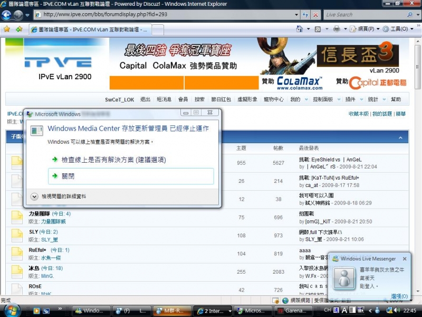Screen dimensions: 422x317
Task: Expand the RSS Feeds dropdown arrow
Action: pyautogui.click(x=327, y=29)
